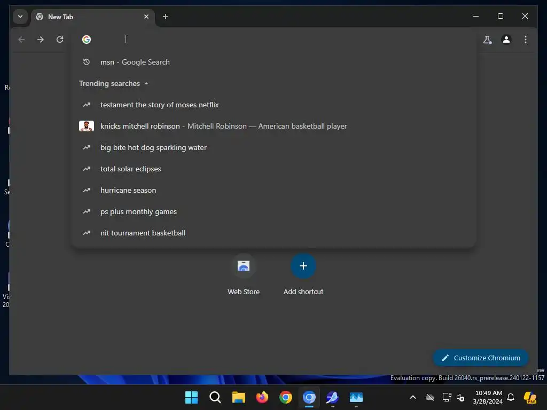Click the history clock icon beside msn

pyautogui.click(x=87, y=62)
